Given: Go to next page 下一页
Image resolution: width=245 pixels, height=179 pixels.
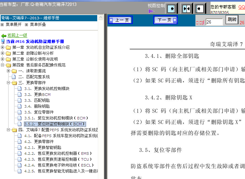Looking at the screenshot, I should (166, 20).
